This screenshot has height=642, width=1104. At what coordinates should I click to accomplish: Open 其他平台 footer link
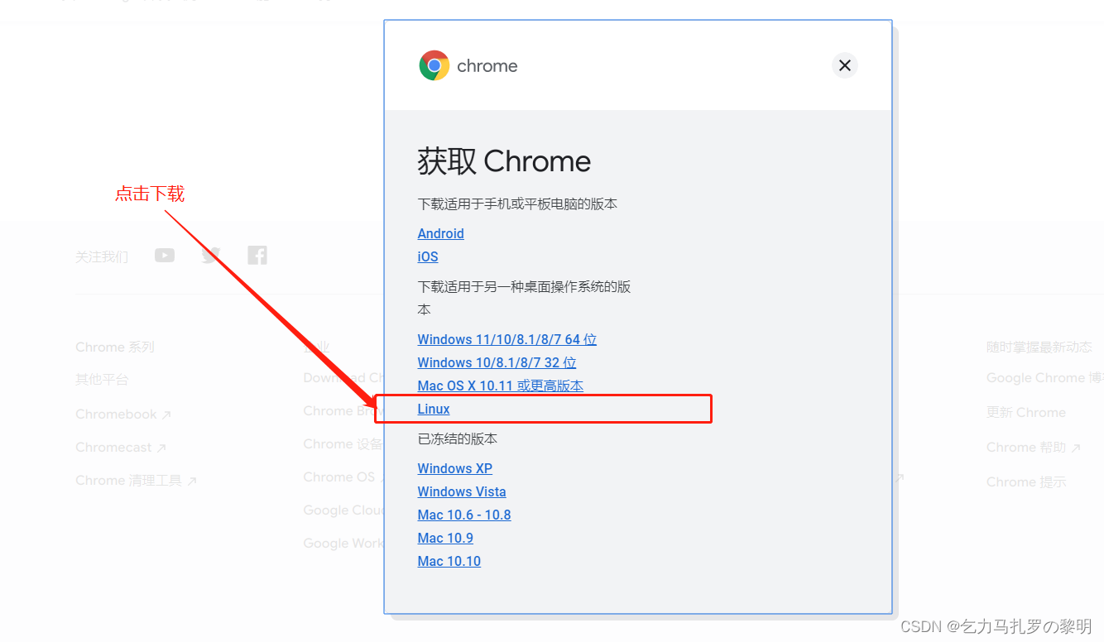tap(102, 380)
